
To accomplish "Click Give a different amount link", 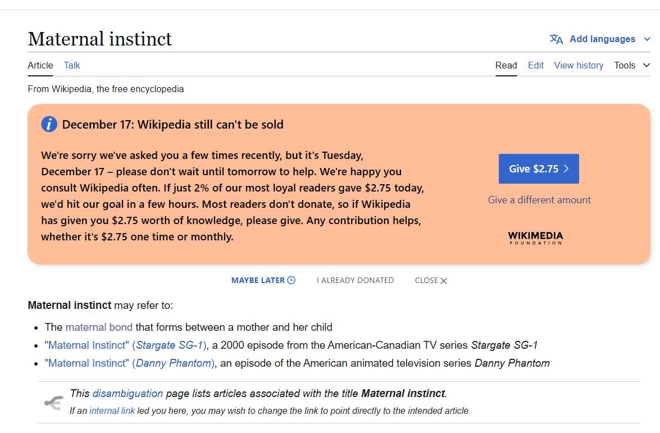I will [539, 200].
